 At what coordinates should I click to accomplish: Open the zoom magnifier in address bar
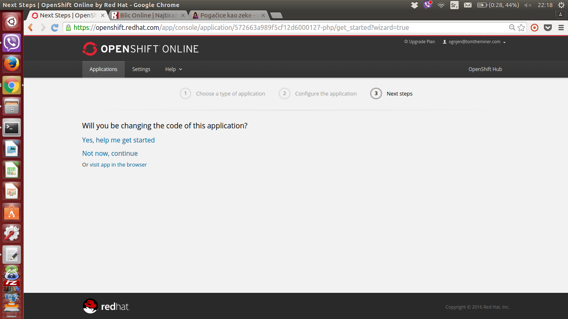pyautogui.click(x=512, y=28)
